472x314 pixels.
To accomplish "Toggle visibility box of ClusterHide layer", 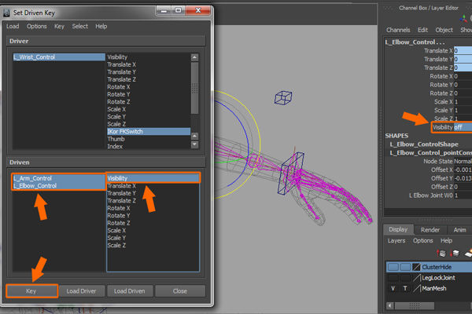I will coord(393,267).
